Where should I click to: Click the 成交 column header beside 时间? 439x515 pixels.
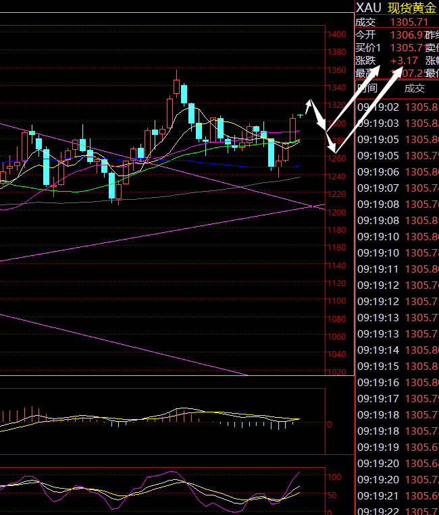[415, 88]
